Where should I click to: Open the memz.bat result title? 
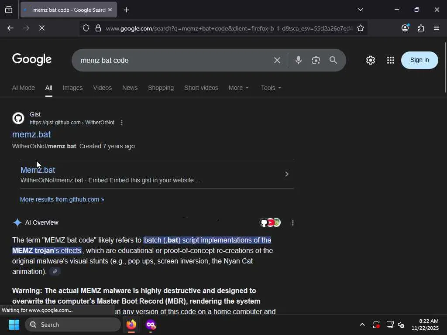(31, 134)
